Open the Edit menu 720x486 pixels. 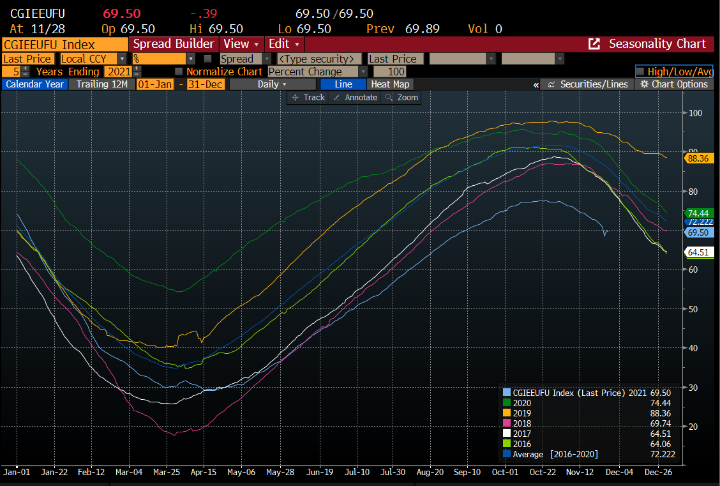[x=284, y=44]
